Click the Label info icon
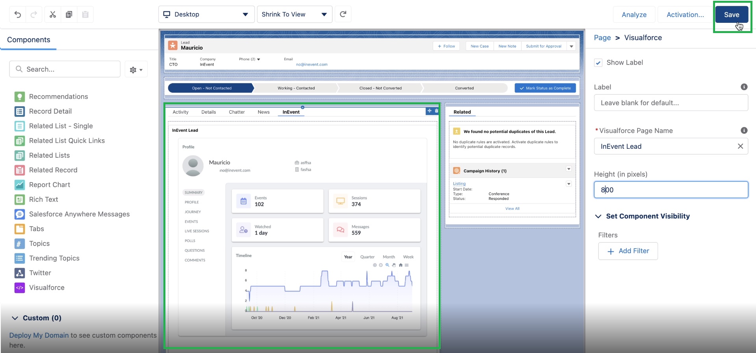 coord(744,87)
